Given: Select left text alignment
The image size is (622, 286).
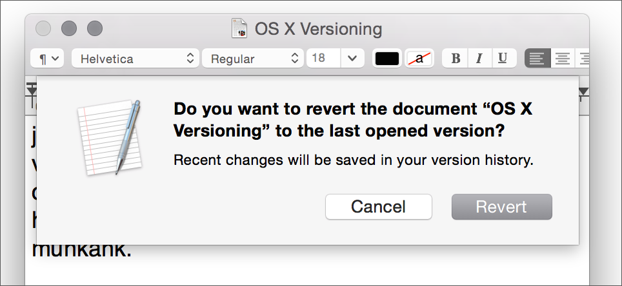Looking at the screenshot, I should [537, 59].
